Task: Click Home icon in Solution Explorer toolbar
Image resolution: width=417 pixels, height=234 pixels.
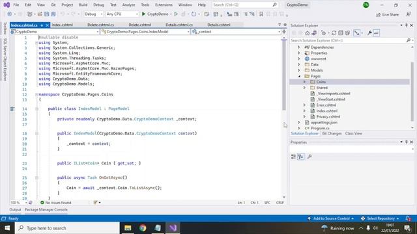Action: pyautogui.click(x=307, y=33)
